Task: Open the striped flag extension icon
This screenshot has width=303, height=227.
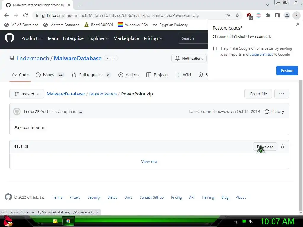Action: click(x=259, y=15)
